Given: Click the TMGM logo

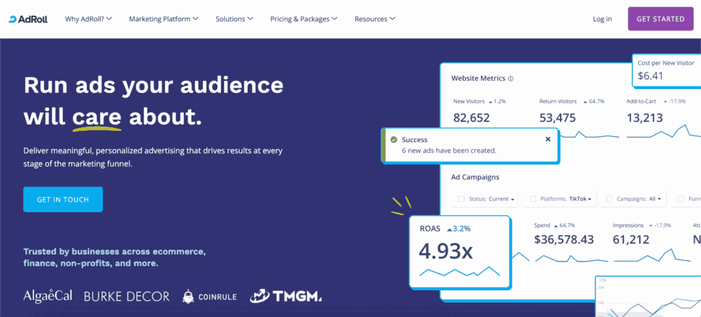Looking at the screenshot, I should 285,295.
